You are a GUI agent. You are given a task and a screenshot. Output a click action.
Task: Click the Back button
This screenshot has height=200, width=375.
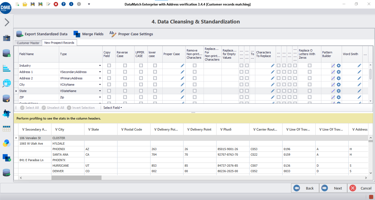click(305, 188)
